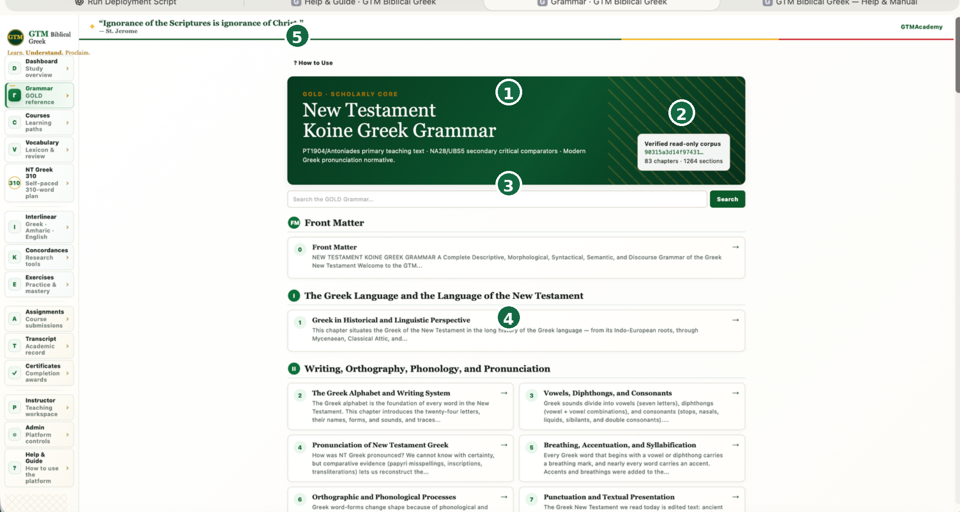Click arrow on Front Matter card
Screen dimensions: 960x512
point(735,247)
